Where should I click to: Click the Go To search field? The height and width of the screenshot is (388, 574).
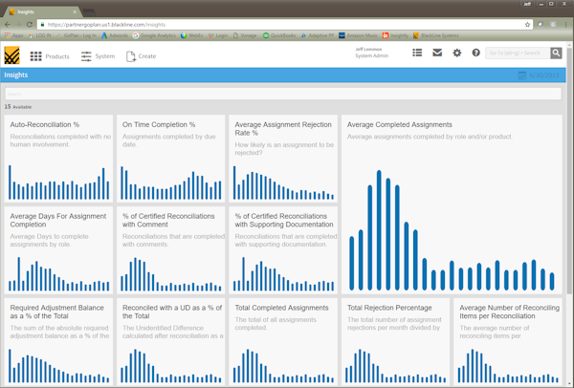pyautogui.click(x=517, y=54)
